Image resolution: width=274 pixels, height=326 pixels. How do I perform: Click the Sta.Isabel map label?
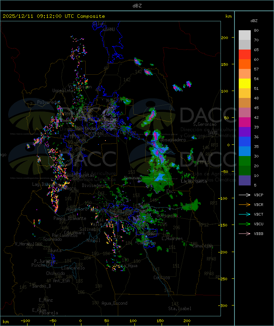tap(180, 309)
